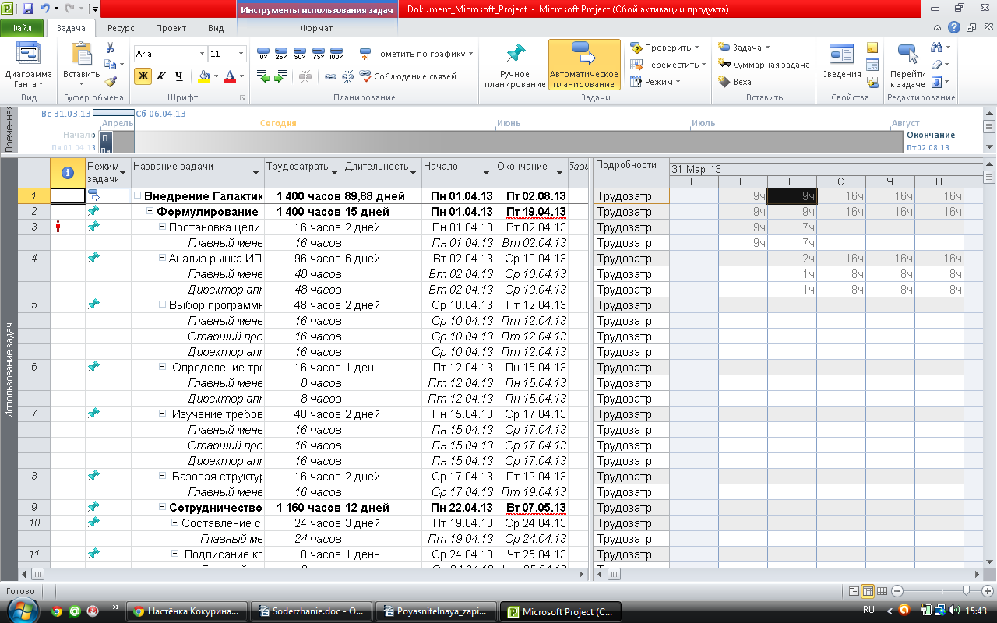The image size is (997, 623).
Task: Click the RU language indicator in tray
Action: pyautogui.click(x=869, y=610)
